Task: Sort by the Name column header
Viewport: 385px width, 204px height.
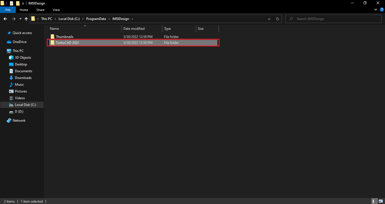Action: (85, 29)
